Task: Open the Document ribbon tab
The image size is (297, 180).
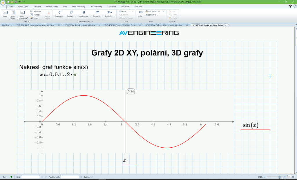Action: [125, 7]
